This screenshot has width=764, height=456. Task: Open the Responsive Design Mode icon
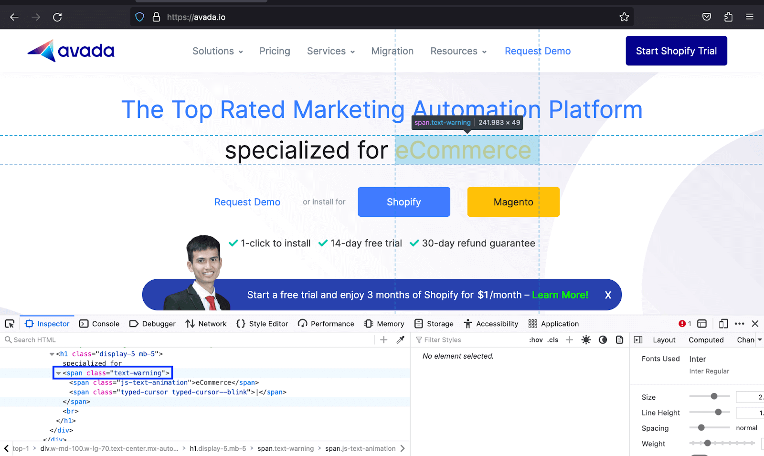tap(723, 324)
